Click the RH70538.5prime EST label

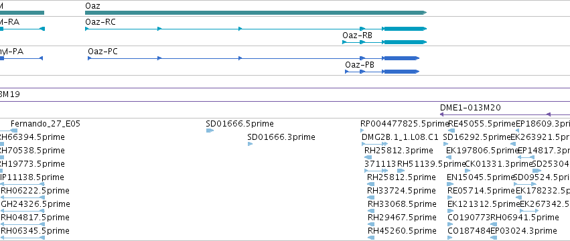point(32,150)
